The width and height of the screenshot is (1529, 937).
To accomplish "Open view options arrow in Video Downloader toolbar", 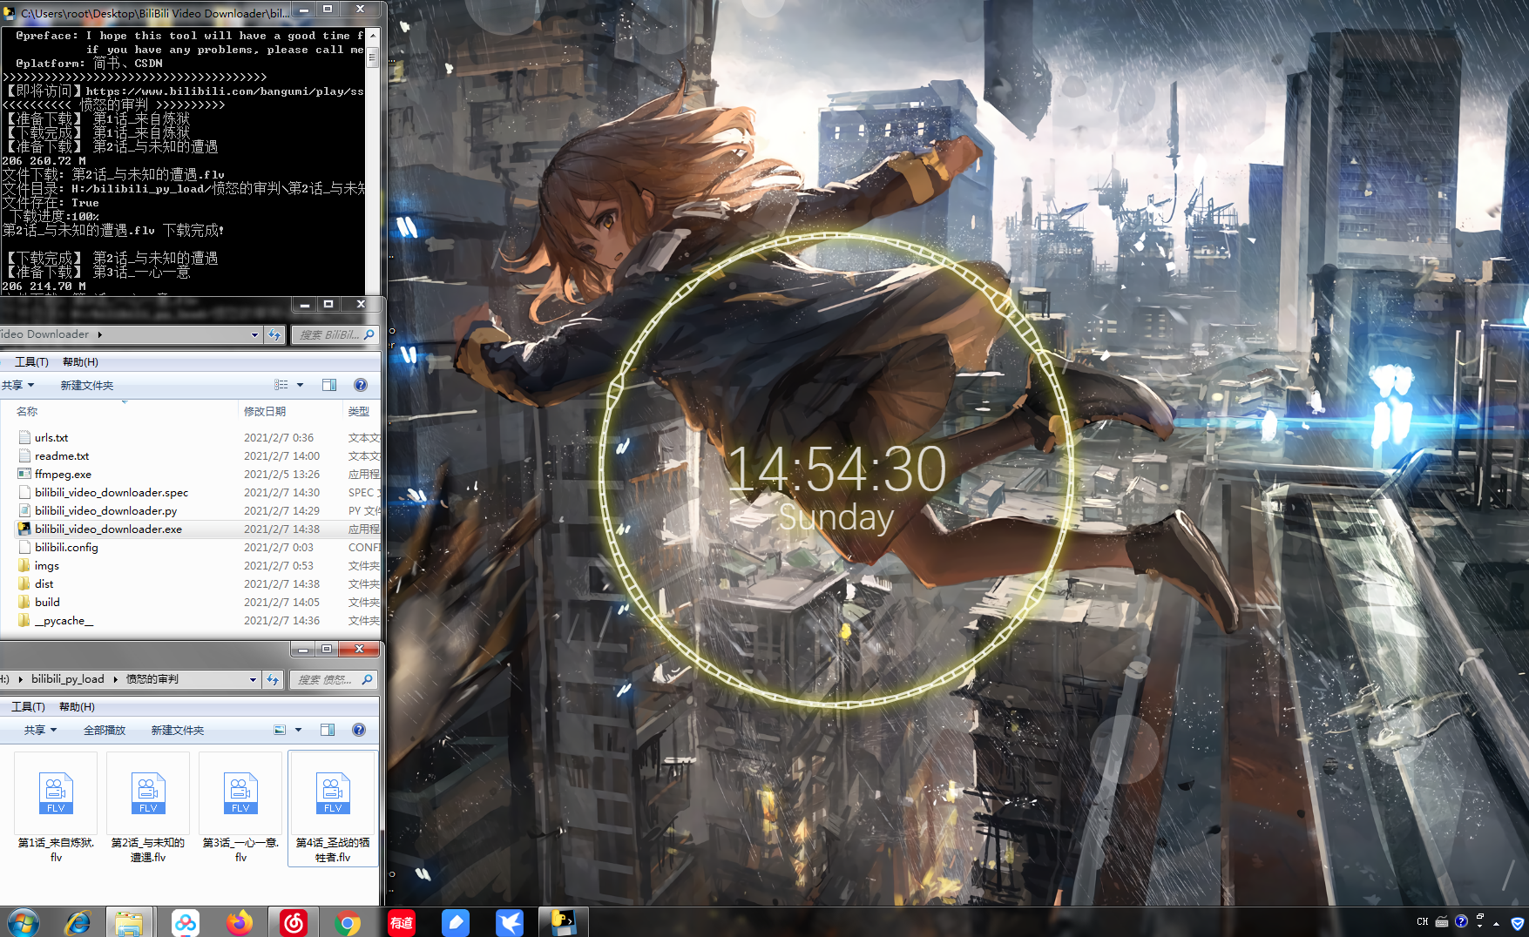I will (x=301, y=385).
